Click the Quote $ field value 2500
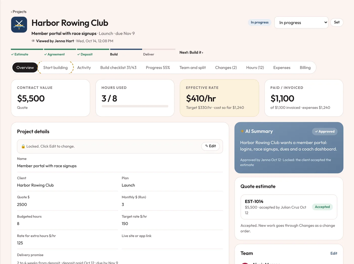Viewport: 354px width, 264px height. pyautogui.click(x=68, y=205)
